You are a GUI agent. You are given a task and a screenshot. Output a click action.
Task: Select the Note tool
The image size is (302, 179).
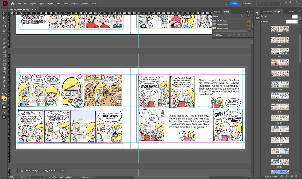point(4,77)
